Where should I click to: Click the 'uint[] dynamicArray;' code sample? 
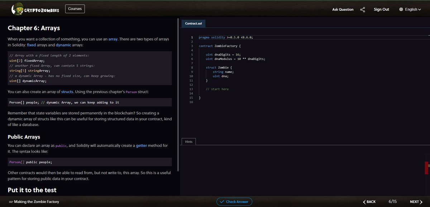[x=28, y=81]
